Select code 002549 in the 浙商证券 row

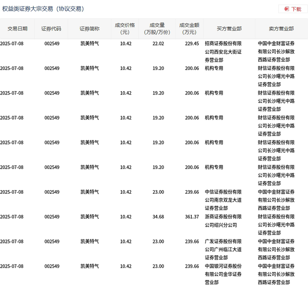(x=52, y=217)
